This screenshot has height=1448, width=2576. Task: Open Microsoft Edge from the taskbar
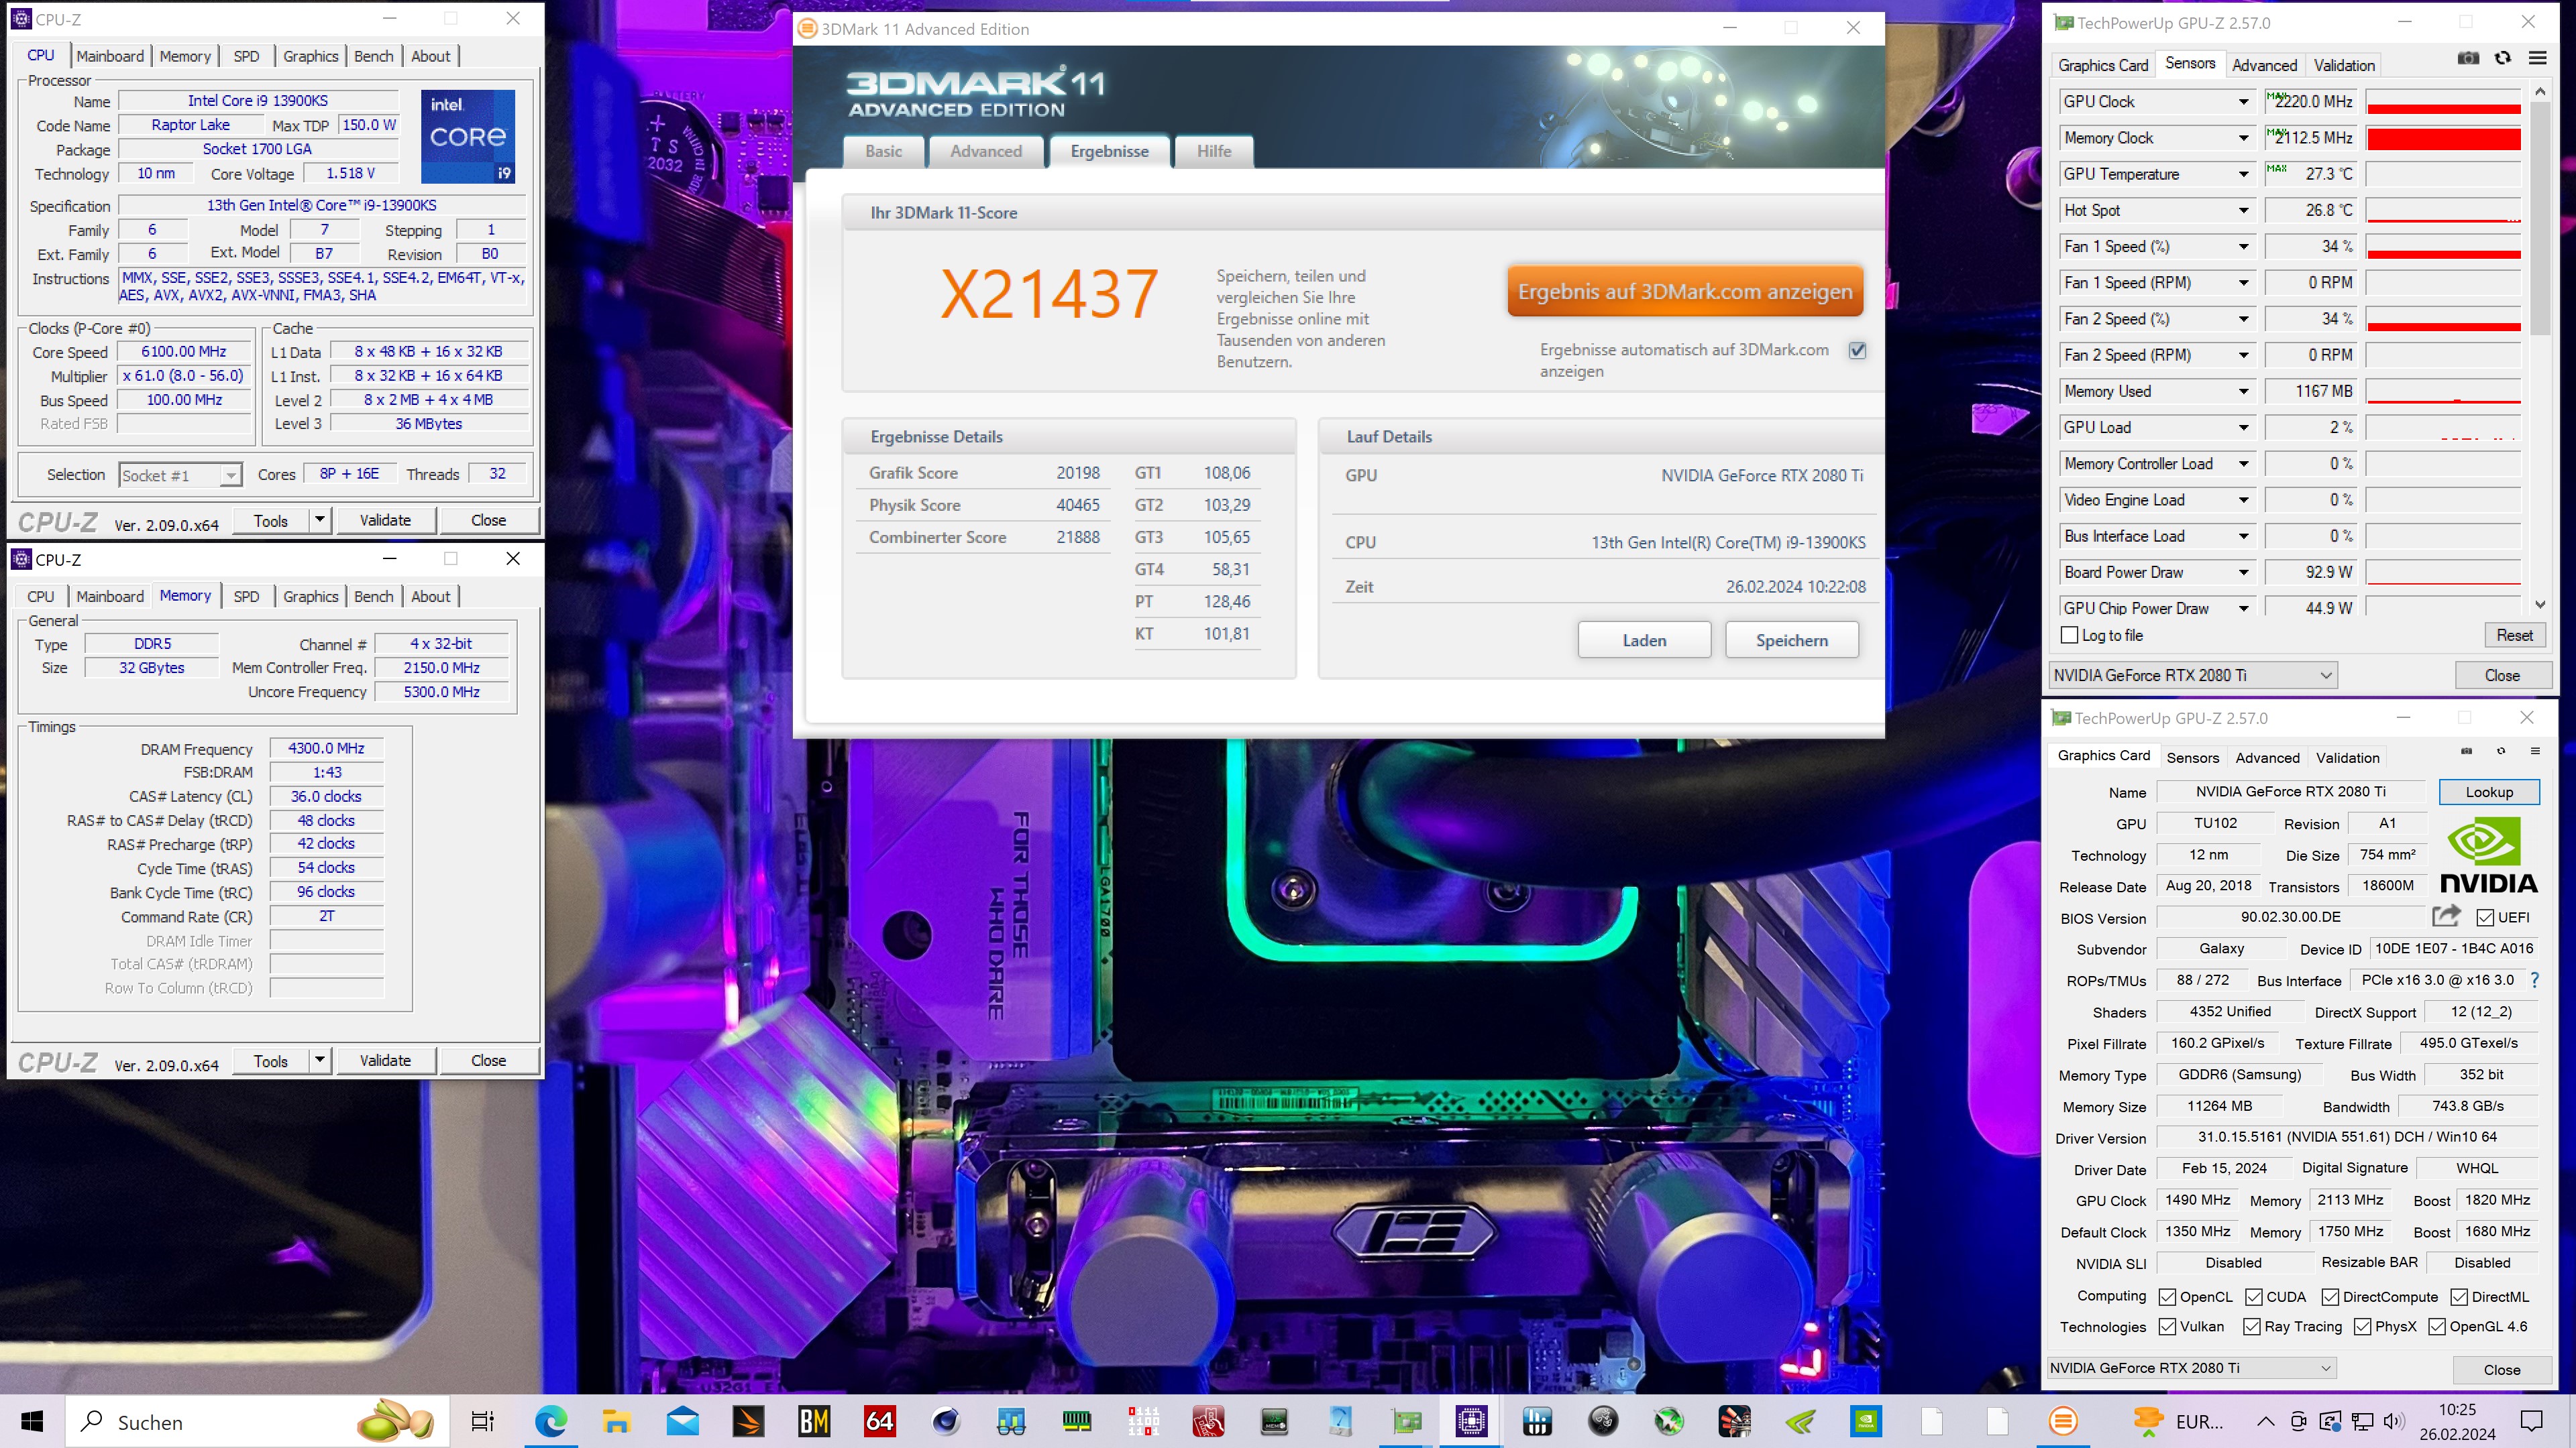pos(551,1421)
